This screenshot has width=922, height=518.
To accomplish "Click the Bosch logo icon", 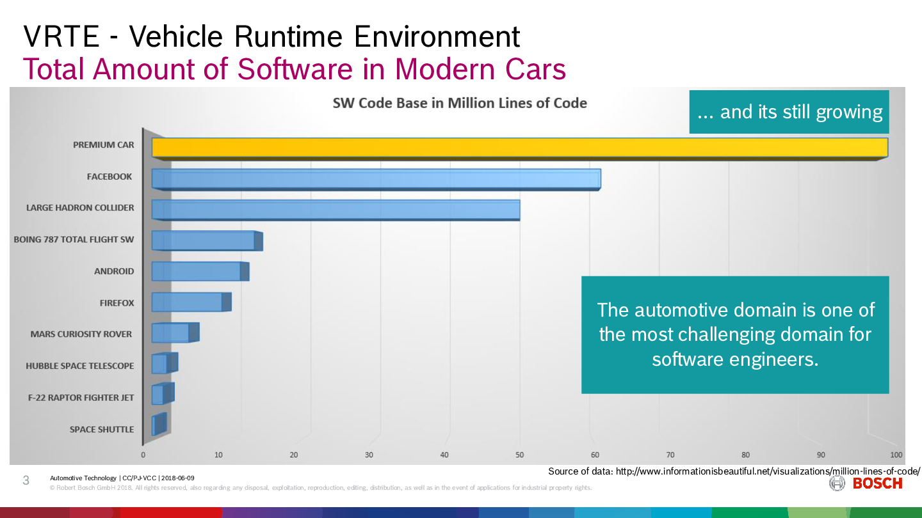I will pyautogui.click(x=836, y=483).
